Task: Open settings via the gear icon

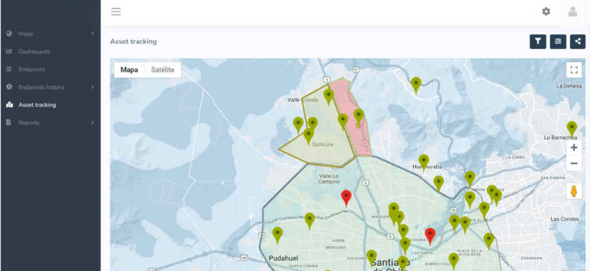Action: pyautogui.click(x=546, y=12)
